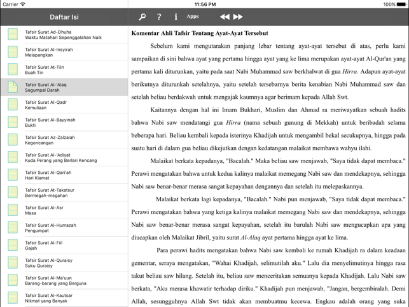Image resolution: width=409 pixels, height=307 pixels.
Task: Click the Al-'Alaq document icon
Action: coord(13,87)
